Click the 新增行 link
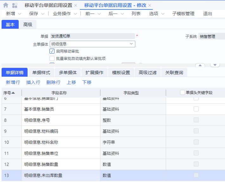 [x=13, y=82]
